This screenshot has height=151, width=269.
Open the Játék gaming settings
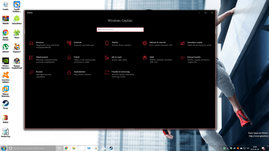click(152, 57)
